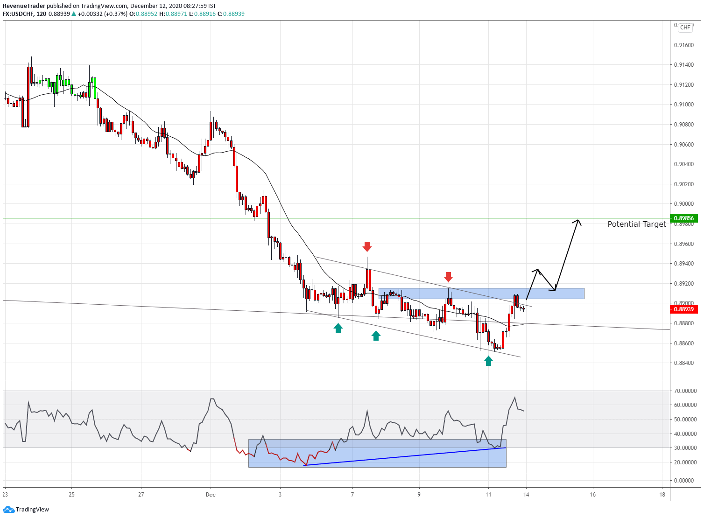The width and height of the screenshot is (704, 518).
Task: Click the 0.91000 price axis label
Action: [x=683, y=105]
